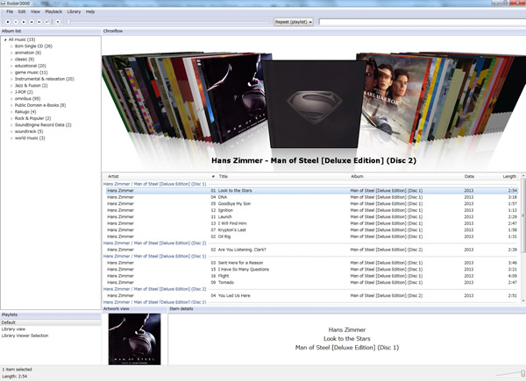Select SoundEngine Record Data (2)

pyautogui.click(x=43, y=125)
